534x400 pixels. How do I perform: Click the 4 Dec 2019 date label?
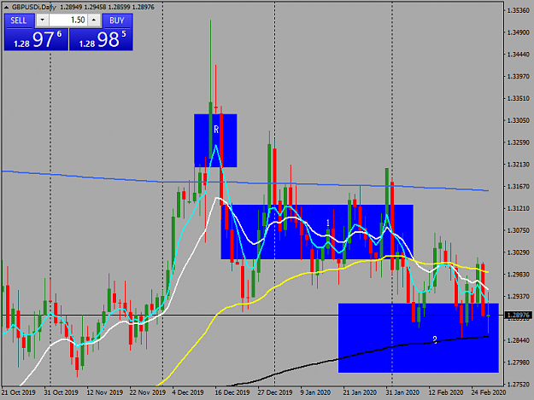coord(188,392)
